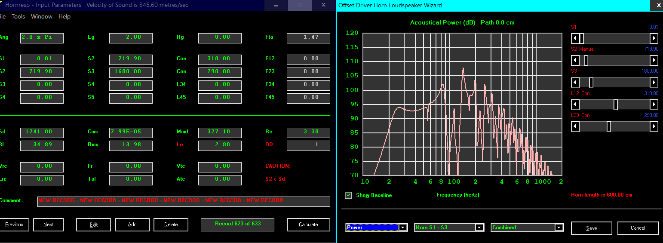The height and width of the screenshot is (243, 663).
Task: Click right arrow of S2 Manual slider
Action: coord(654,60)
